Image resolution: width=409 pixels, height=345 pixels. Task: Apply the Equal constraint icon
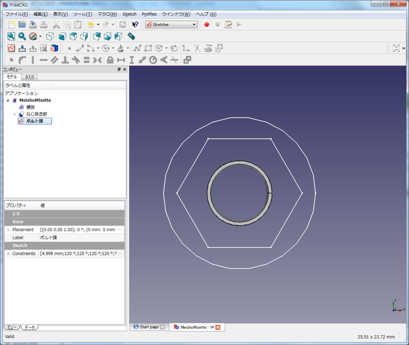coord(87,60)
